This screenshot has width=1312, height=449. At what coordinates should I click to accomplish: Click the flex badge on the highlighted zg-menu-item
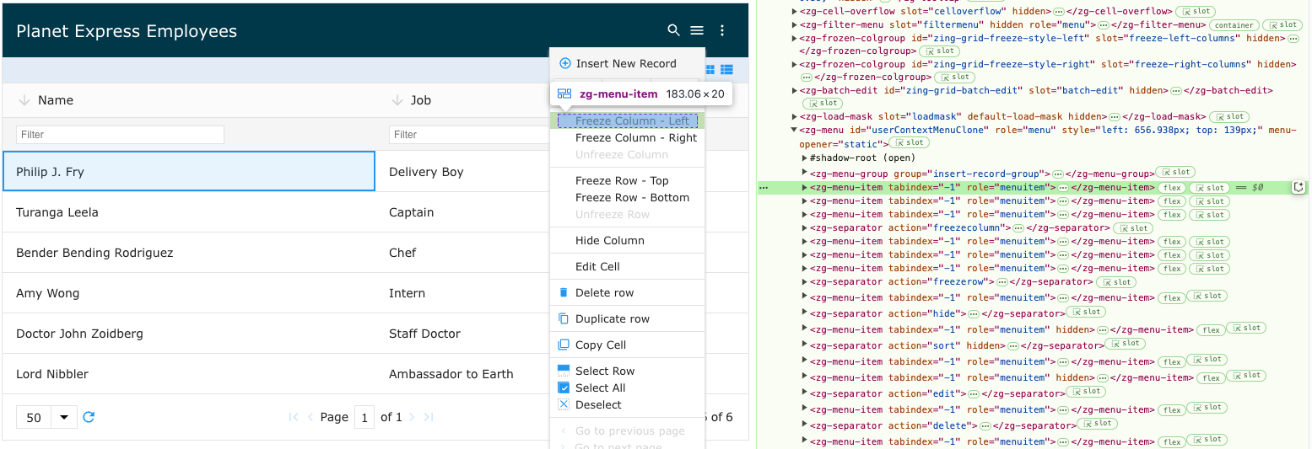click(x=1171, y=188)
